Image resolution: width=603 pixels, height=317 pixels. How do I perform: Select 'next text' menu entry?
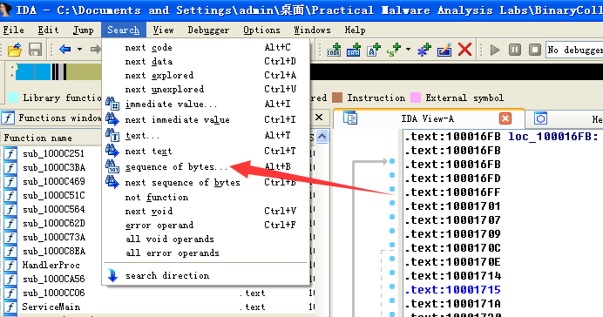[206, 151]
